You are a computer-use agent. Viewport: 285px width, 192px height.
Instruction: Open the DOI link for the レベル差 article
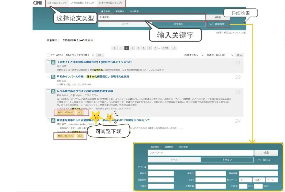point(80,112)
